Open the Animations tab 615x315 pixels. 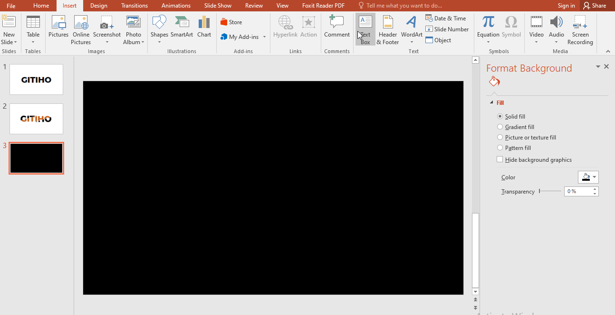(176, 5)
